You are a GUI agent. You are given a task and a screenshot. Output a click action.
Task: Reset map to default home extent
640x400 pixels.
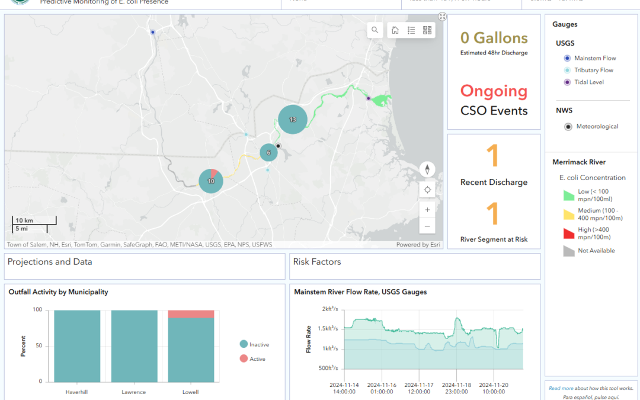[x=395, y=30]
